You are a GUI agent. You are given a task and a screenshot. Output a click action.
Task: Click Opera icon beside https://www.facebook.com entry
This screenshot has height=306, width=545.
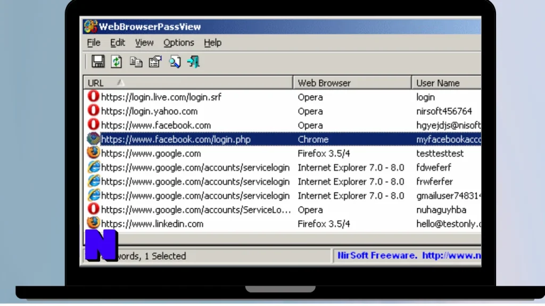pyautogui.click(x=93, y=124)
